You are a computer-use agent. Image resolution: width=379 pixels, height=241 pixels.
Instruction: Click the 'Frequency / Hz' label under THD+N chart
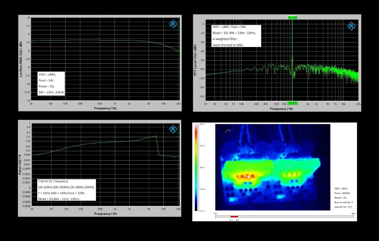click(106, 214)
